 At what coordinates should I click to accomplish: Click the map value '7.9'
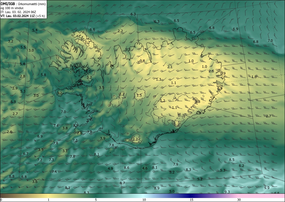coord(176,164)
